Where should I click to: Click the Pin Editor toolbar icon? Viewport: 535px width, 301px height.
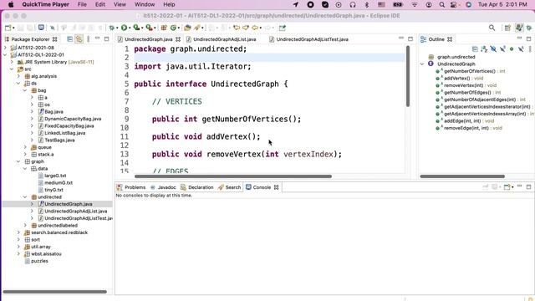coord(283,28)
